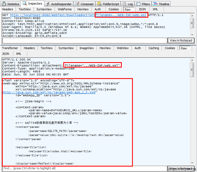Image resolution: width=197 pixels, height=172 pixels.
Task: Toggle the Filters checkbox
Action: (x=138, y=4)
